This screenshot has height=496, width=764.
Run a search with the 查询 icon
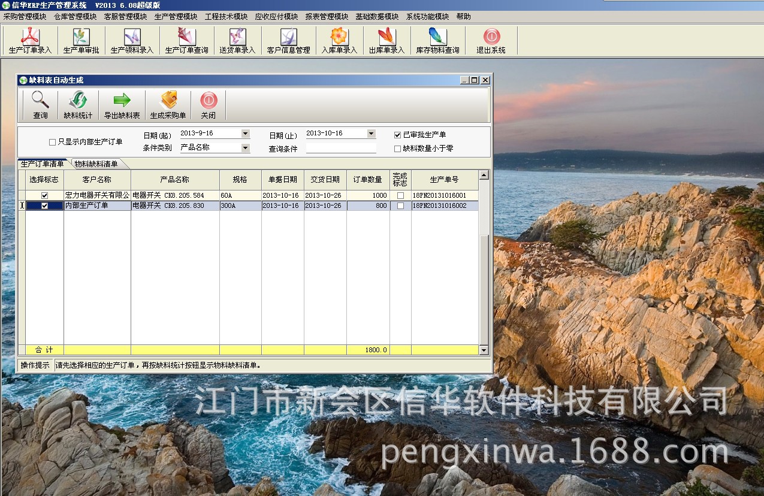tap(40, 105)
